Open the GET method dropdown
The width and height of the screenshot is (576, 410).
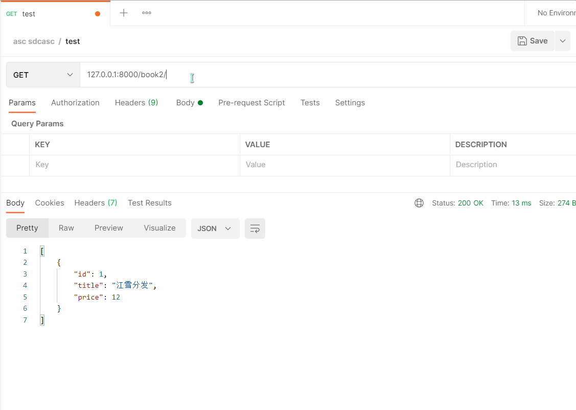coord(43,75)
